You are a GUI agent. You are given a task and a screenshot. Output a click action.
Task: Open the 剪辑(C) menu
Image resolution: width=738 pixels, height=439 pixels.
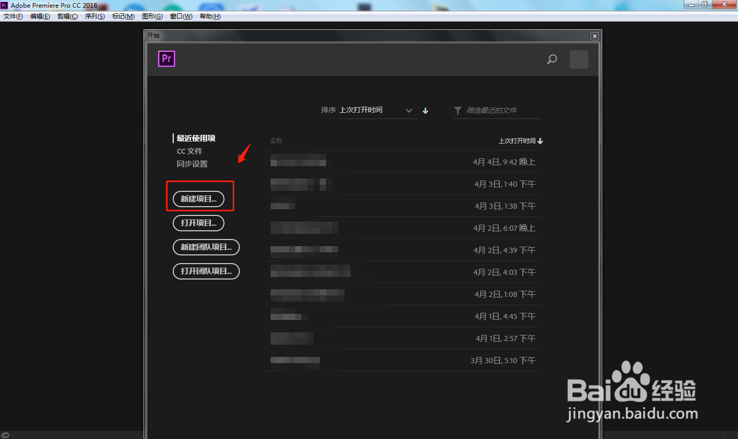click(67, 16)
